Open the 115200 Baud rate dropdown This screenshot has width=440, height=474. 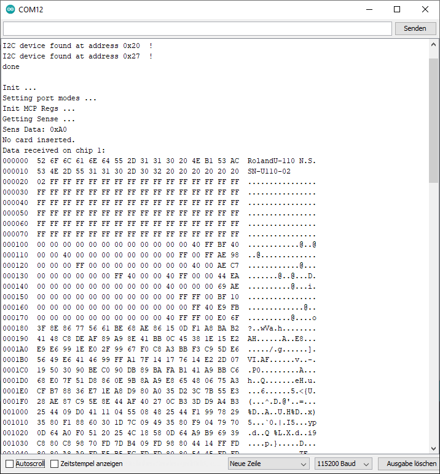click(343, 464)
